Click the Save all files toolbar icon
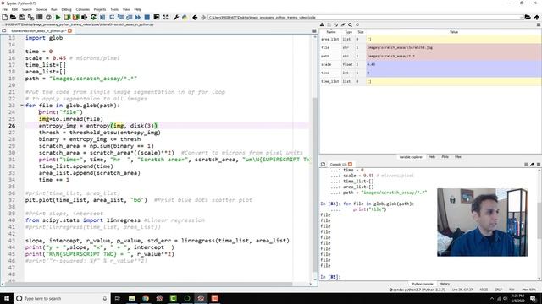 [x=30, y=17]
